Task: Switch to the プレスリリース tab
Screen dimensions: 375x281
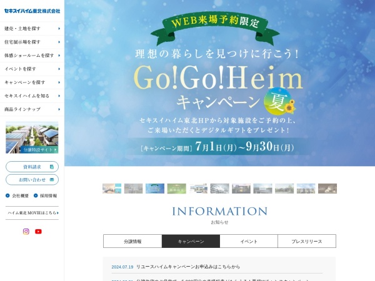Action: 307,241
